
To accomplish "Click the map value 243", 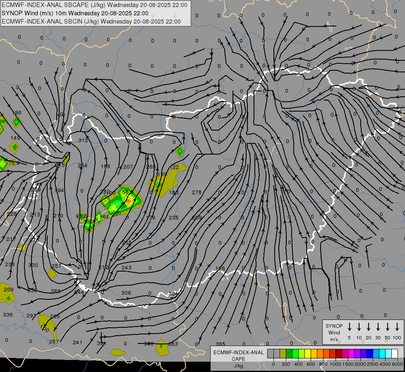I will coord(127,268).
